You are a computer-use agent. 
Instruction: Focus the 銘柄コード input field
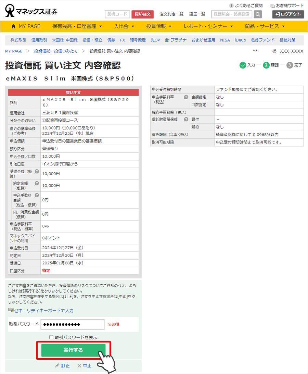coord(117,14)
